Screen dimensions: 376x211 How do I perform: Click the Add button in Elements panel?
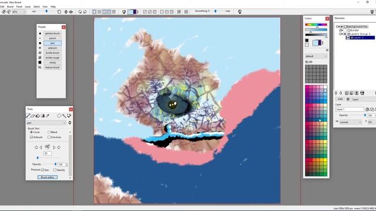(340, 99)
